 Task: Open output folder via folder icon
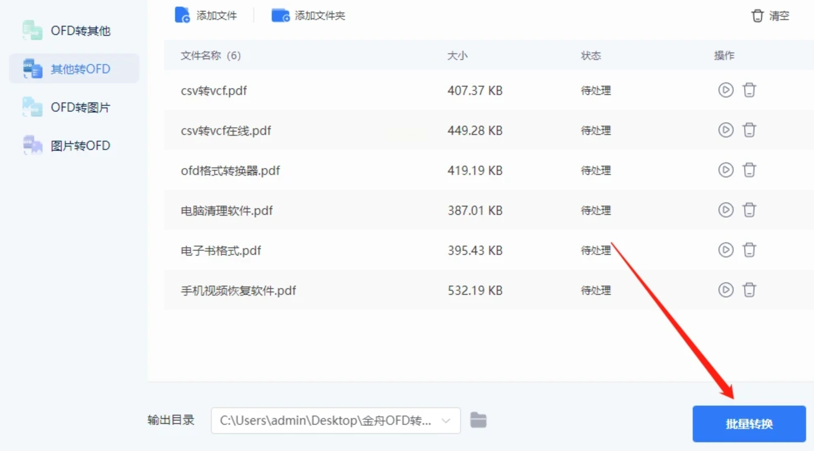[x=478, y=420]
